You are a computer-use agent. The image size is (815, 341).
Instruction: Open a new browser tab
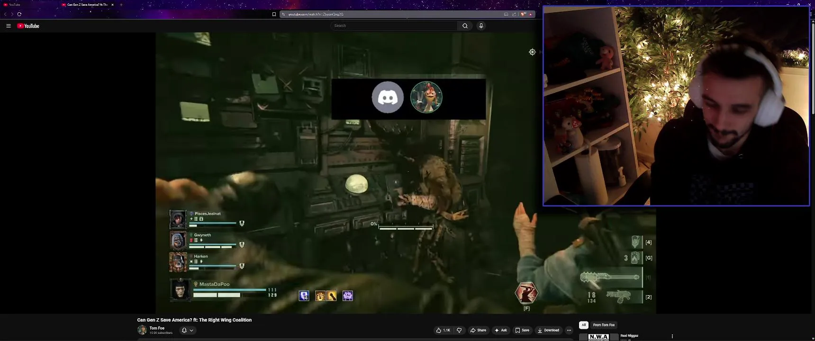point(121,5)
